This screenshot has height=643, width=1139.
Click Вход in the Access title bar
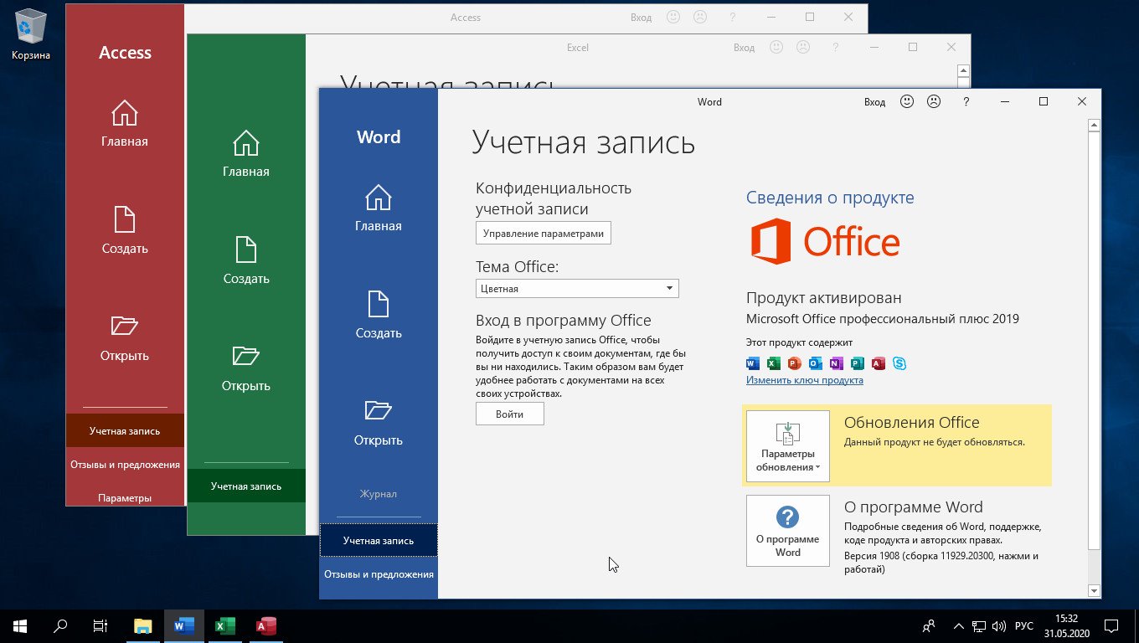coord(641,17)
